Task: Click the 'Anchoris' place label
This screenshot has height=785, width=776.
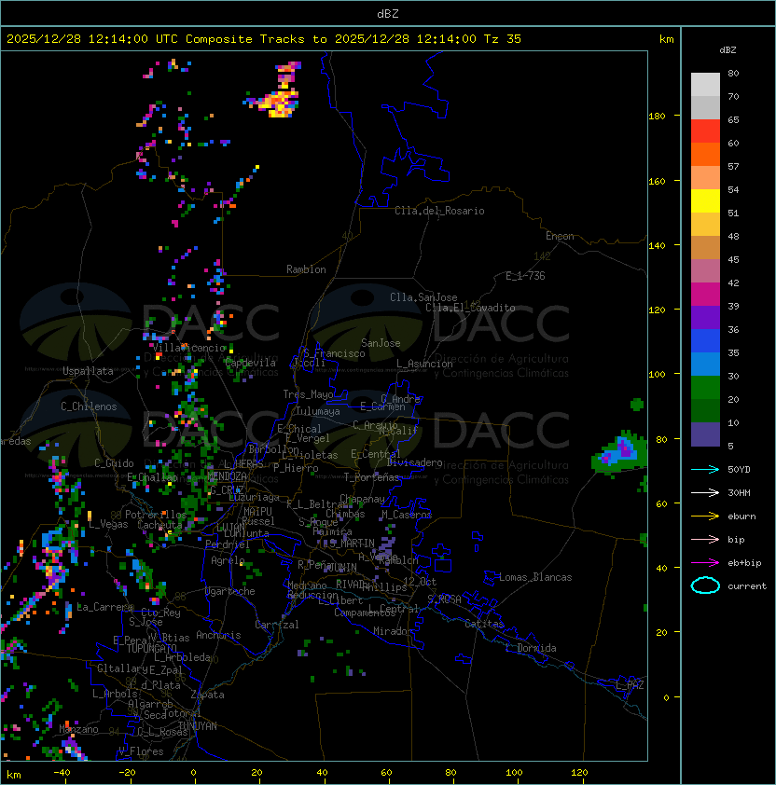Action: click(x=218, y=635)
